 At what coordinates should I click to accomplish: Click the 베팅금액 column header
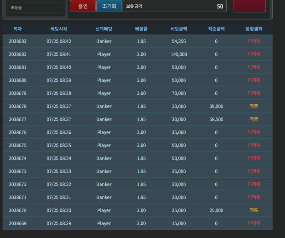179,29
